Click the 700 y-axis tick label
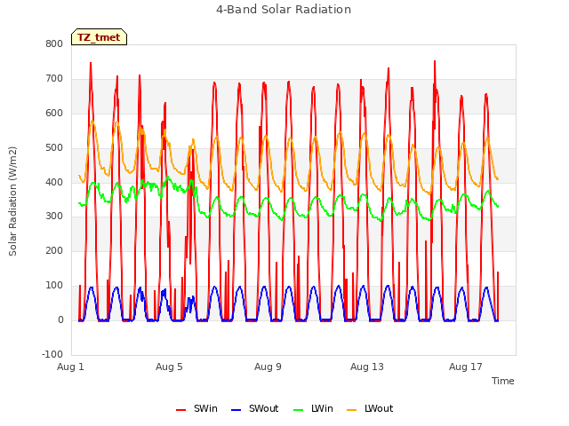The width and height of the screenshot is (569, 426). tap(54, 79)
